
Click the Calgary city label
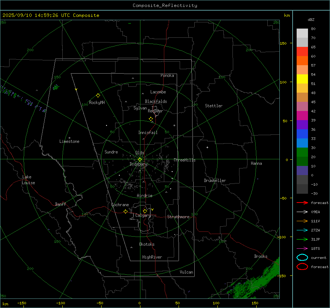click(143, 215)
